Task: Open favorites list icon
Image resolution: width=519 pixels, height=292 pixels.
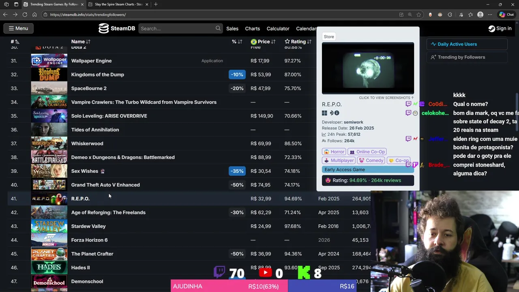Action: coord(471,15)
